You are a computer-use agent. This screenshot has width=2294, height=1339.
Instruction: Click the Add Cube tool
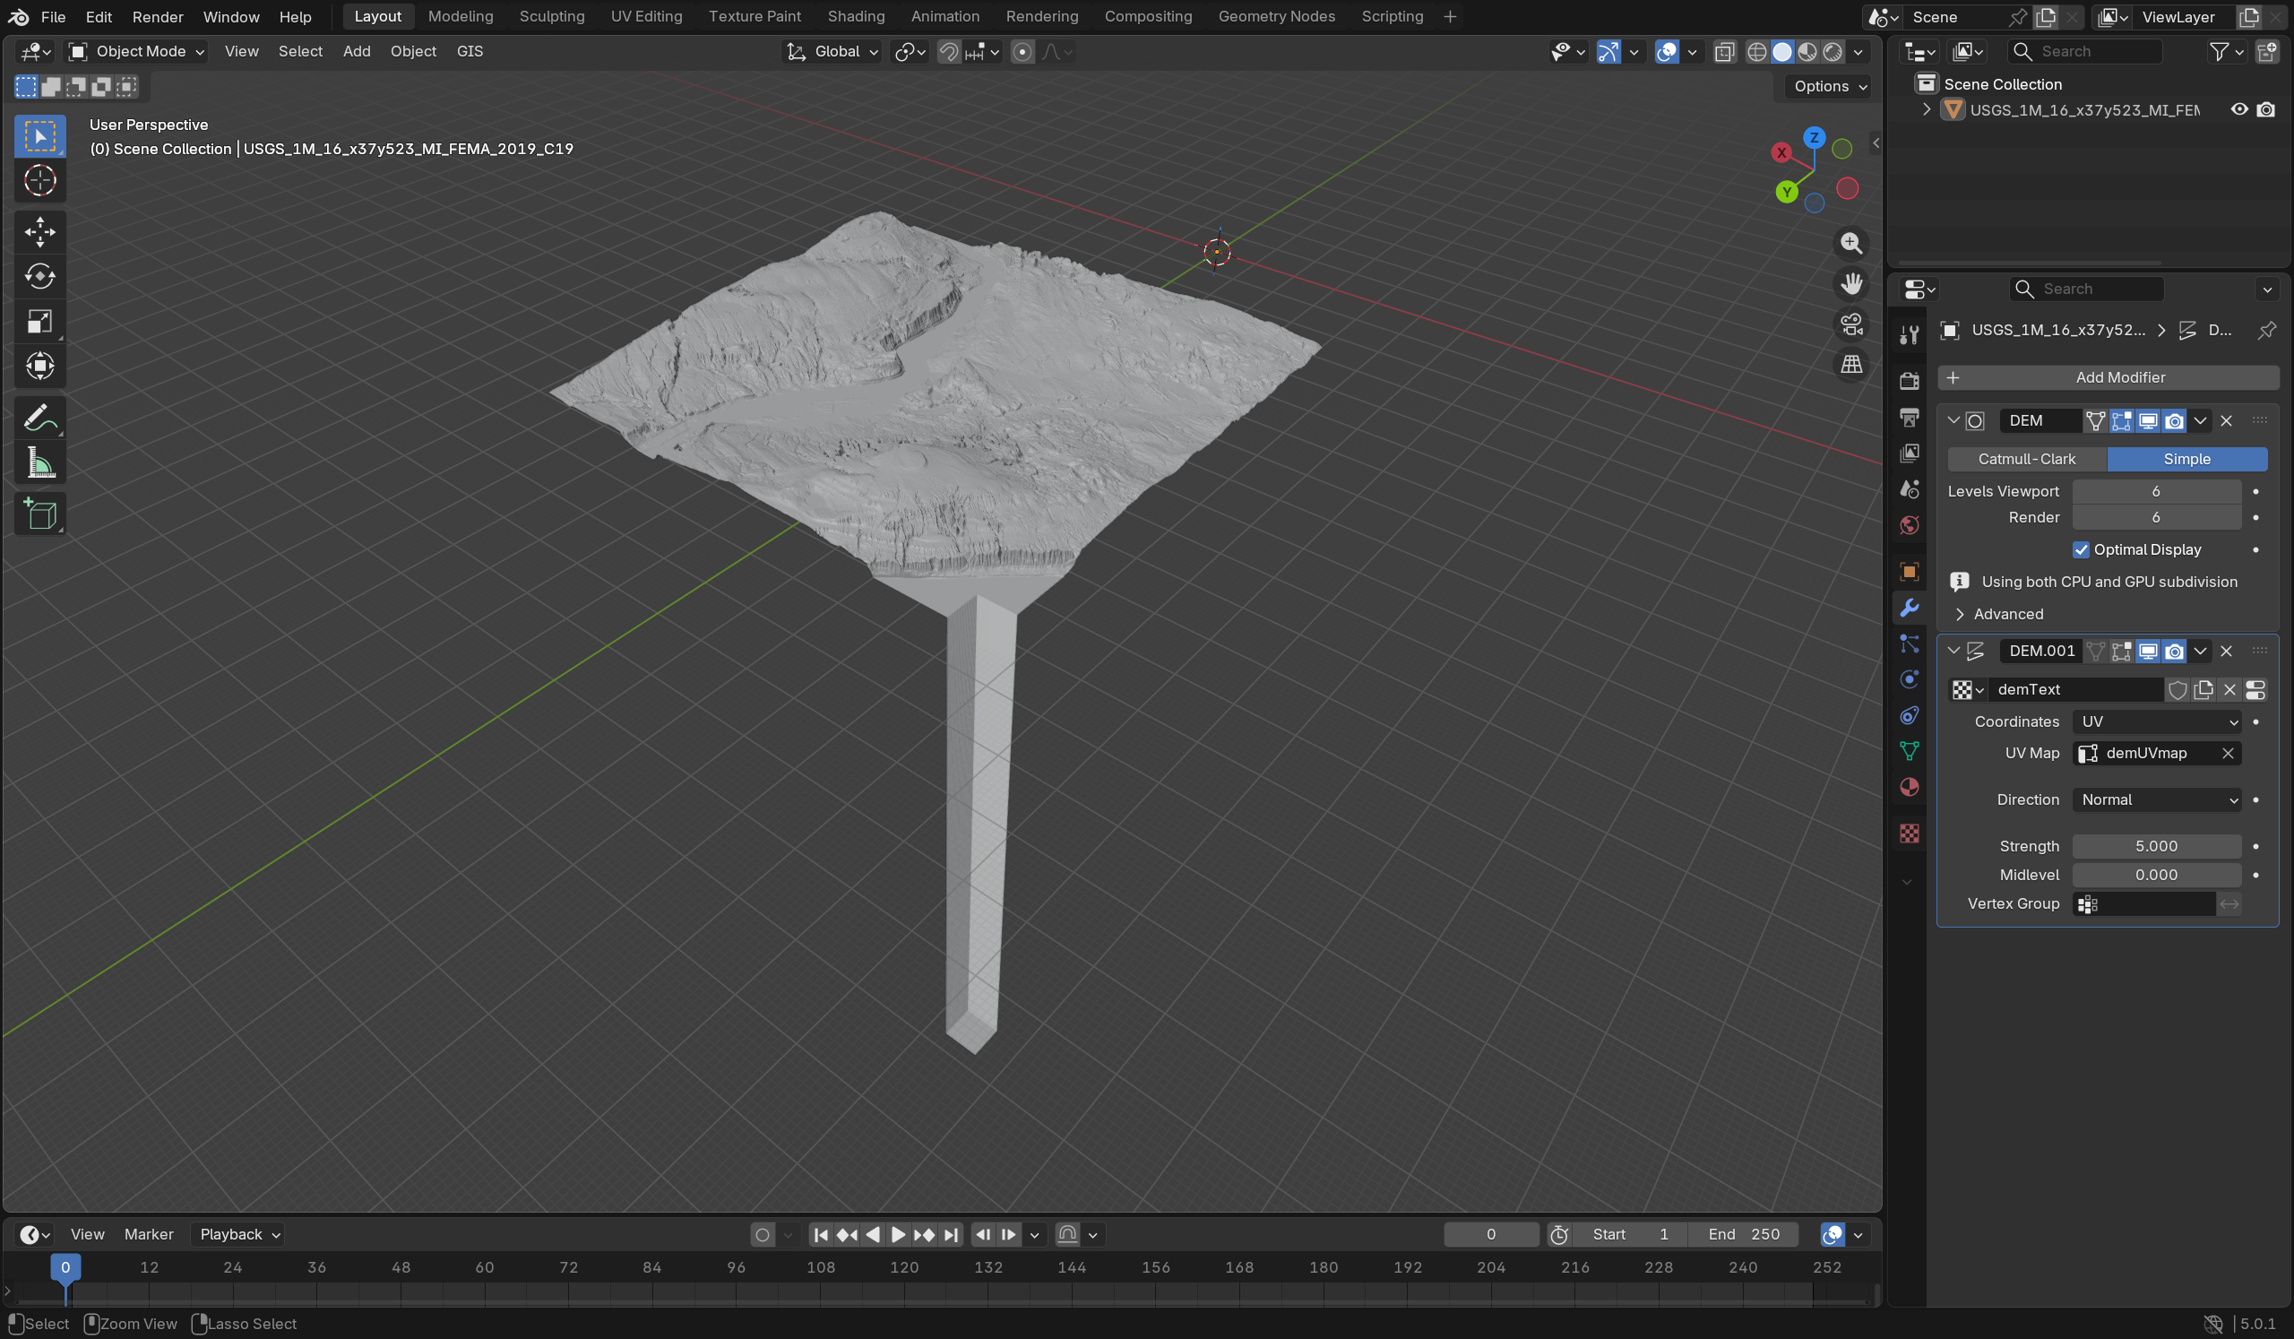(39, 515)
